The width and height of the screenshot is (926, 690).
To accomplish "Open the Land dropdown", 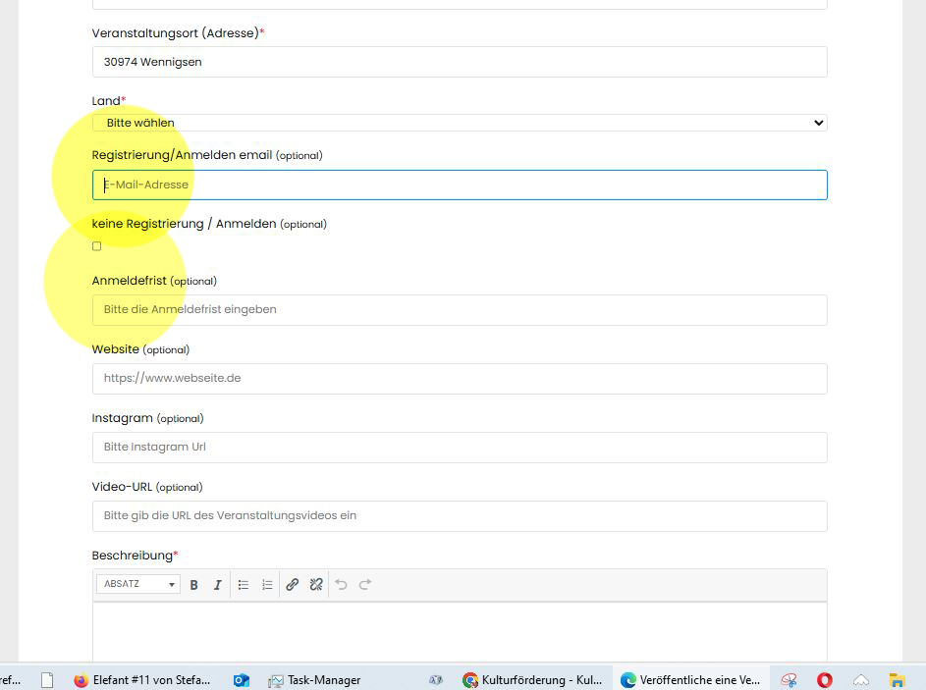I will (460, 123).
